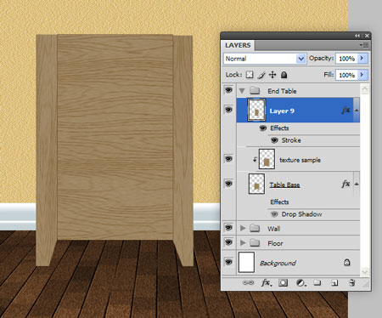Image resolution: width=382 pixels, height=318 pixels.
Task: Toggle visibility of texture sample layer
Action: pyautogui.click(x=228, y=158)
